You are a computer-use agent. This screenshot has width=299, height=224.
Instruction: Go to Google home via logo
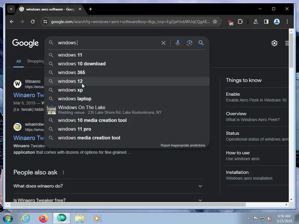[x=25, y=43]
